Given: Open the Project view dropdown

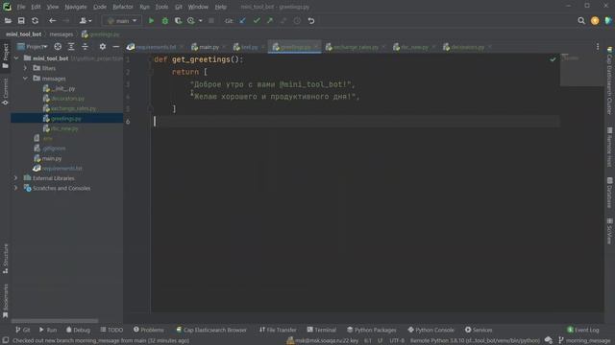Looking at the screenshot, I should click(x=32, y=47).
